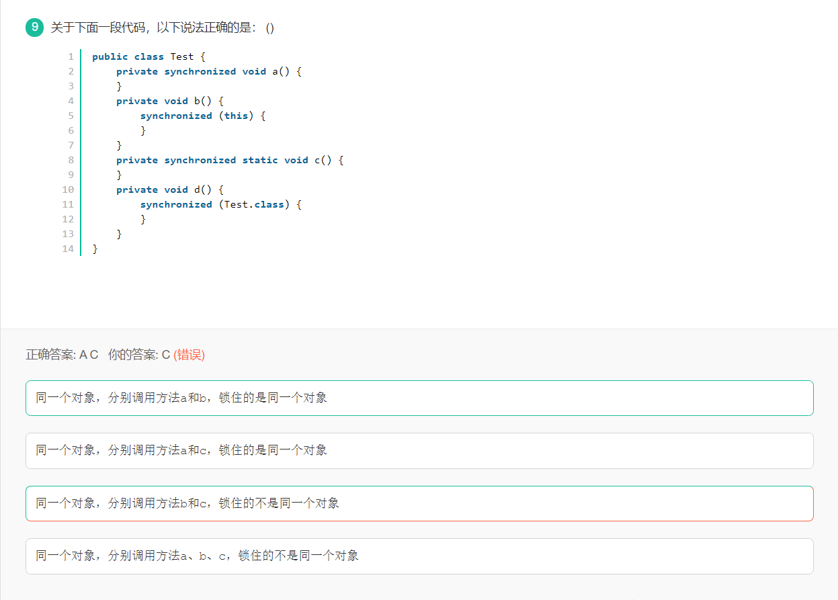Viewport: 838px width, 600px height.
Task: Click the code line 'synchronized (Test.class) {'
Action: click(220, 204)
